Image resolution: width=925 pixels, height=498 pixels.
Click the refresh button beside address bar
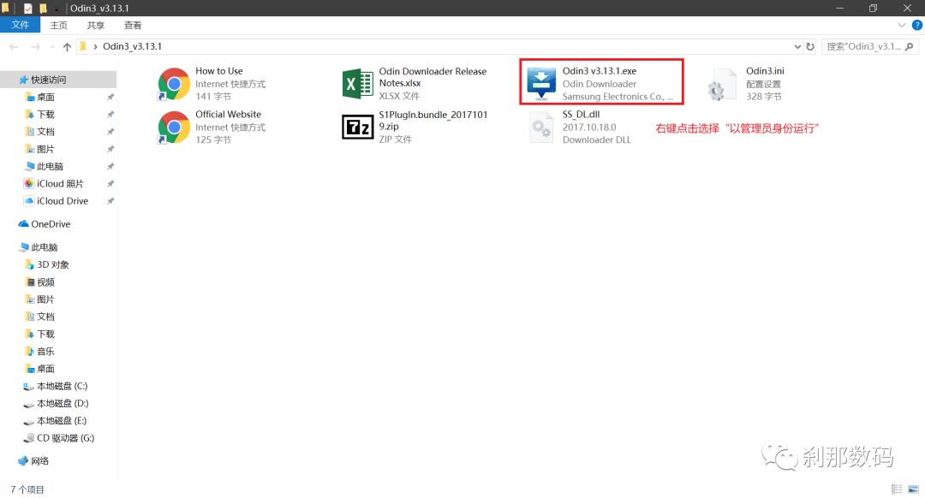pos(810,46)
